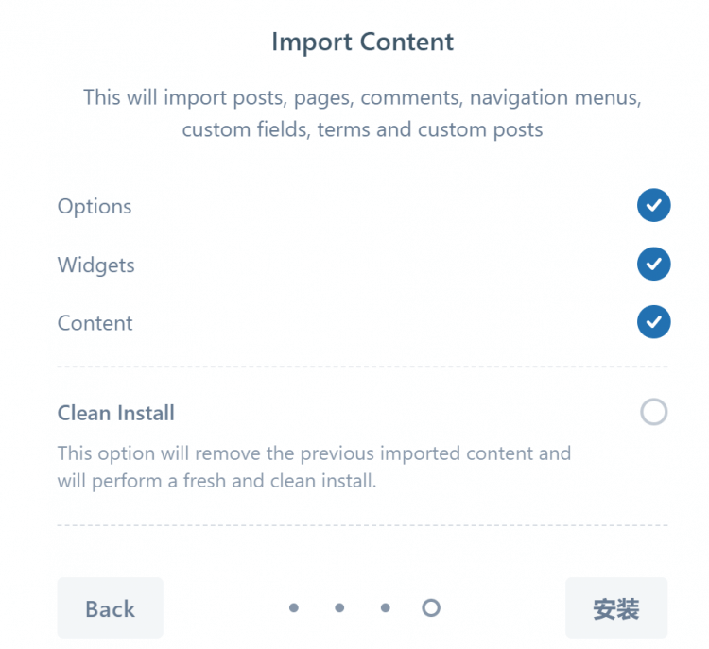709x649 pixels.
Task: Click the Clean Install description text
Action: (314, 467)
